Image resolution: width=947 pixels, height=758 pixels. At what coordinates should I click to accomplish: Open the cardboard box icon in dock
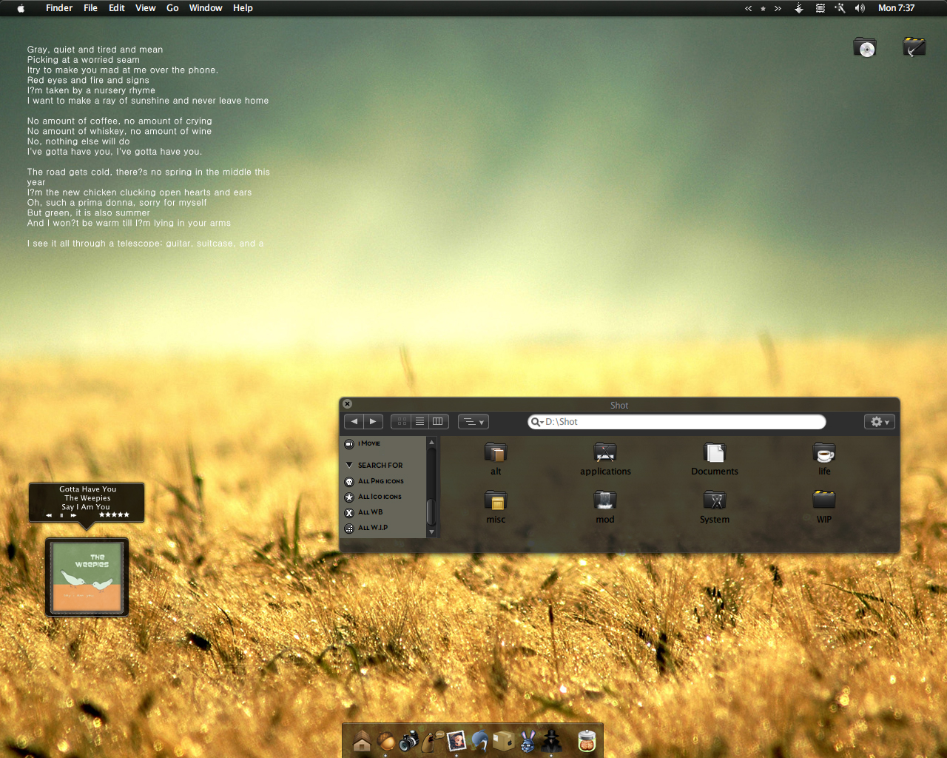(x=504, y=740)
